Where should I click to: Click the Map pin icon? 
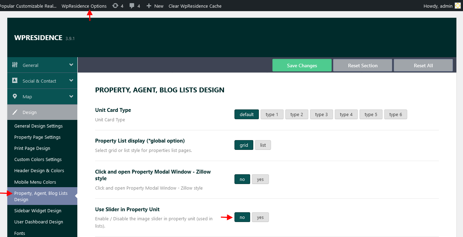[x=15, y=97]
